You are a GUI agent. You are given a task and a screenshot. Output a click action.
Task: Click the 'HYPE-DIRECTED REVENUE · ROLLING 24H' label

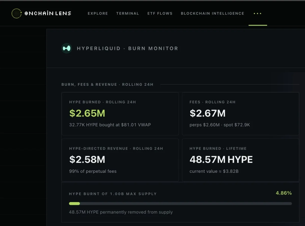pyautogui.click(x=116, y=149)
